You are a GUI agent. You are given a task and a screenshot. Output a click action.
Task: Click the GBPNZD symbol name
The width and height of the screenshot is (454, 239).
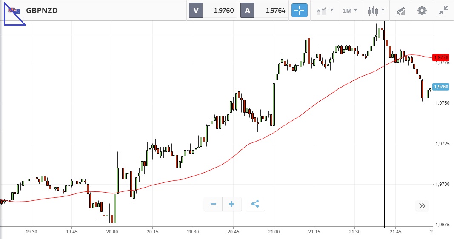pos(42,11)
